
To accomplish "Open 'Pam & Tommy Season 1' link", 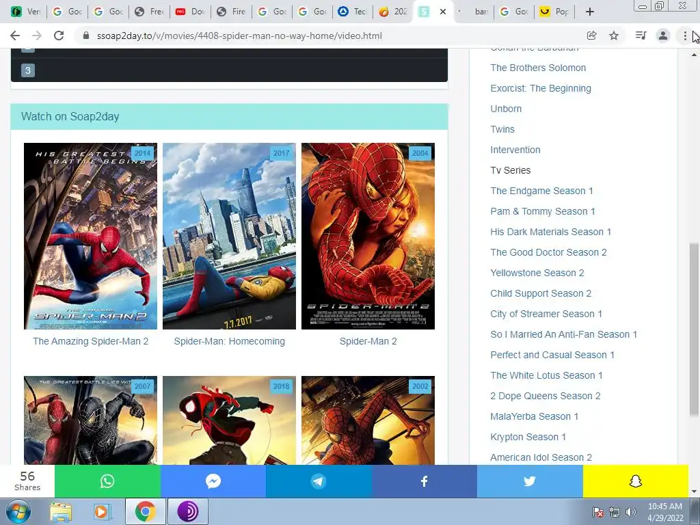I will click(x=542, y=212).
